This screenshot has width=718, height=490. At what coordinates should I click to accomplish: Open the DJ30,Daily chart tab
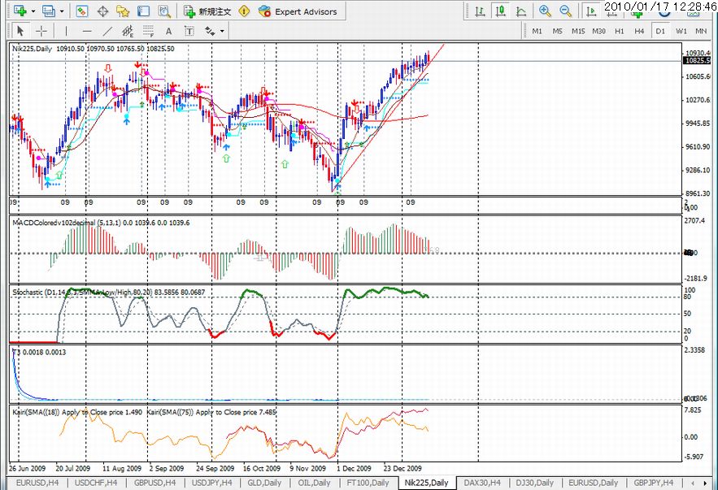[534, 483]
